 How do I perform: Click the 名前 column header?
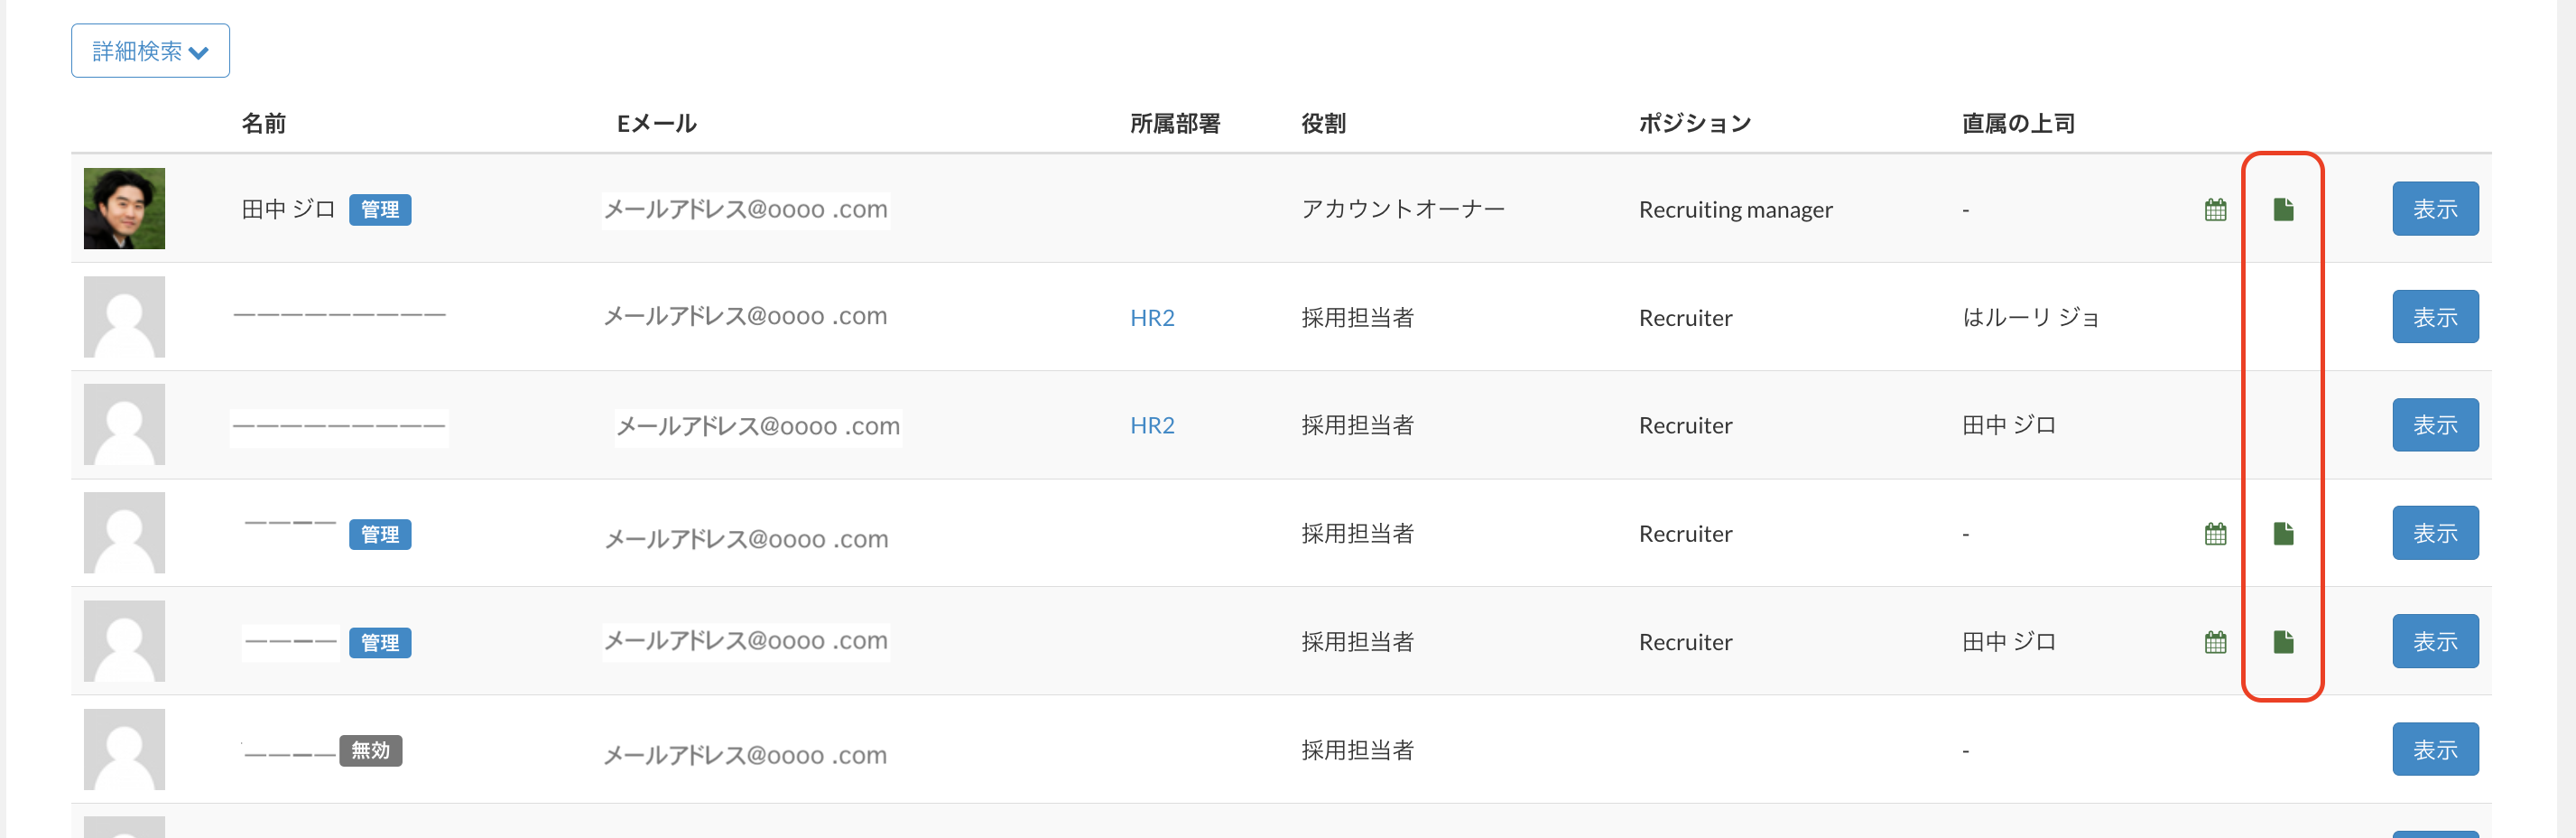(x=264, y=123)
